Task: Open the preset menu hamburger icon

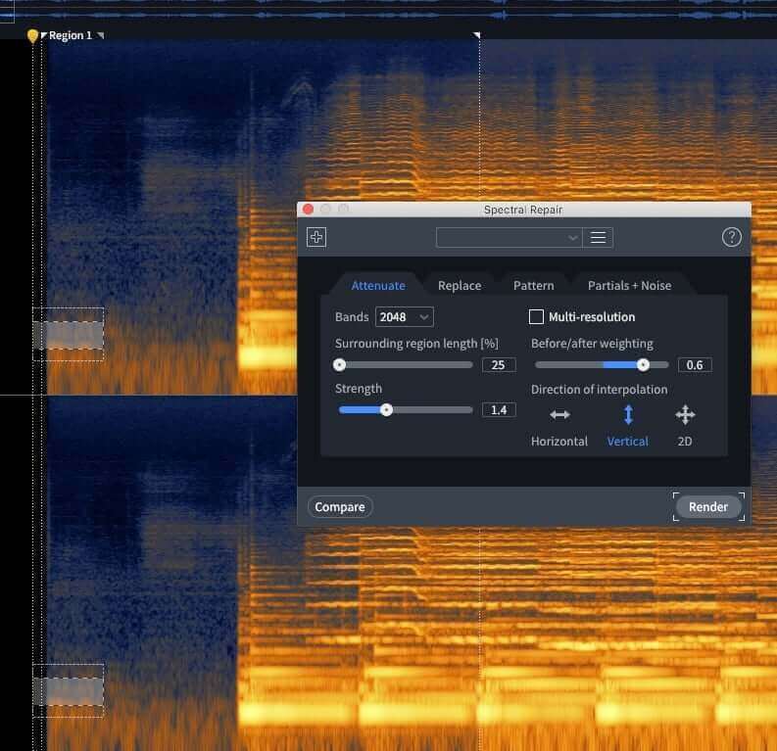Action: (598, 238)
